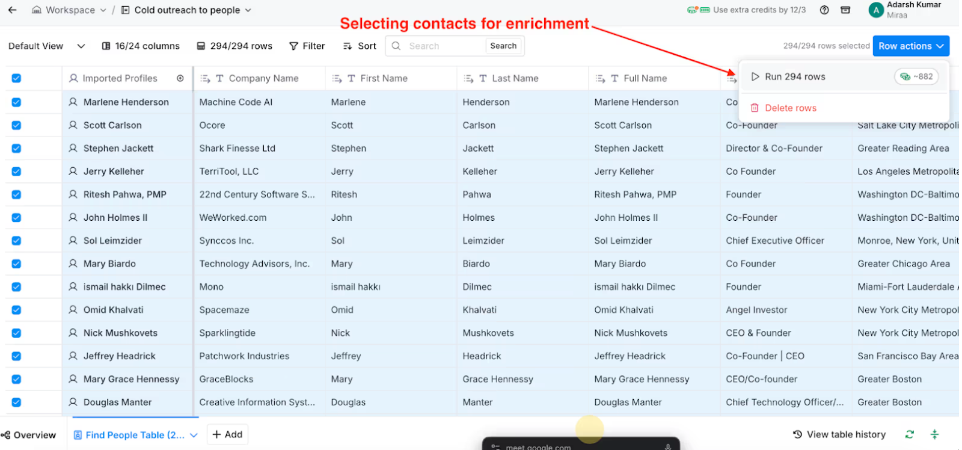Click the billing/inbox icon in the top bar
Image resolution: width=962 pixels, height=450 pixels.
pos(845,10)
